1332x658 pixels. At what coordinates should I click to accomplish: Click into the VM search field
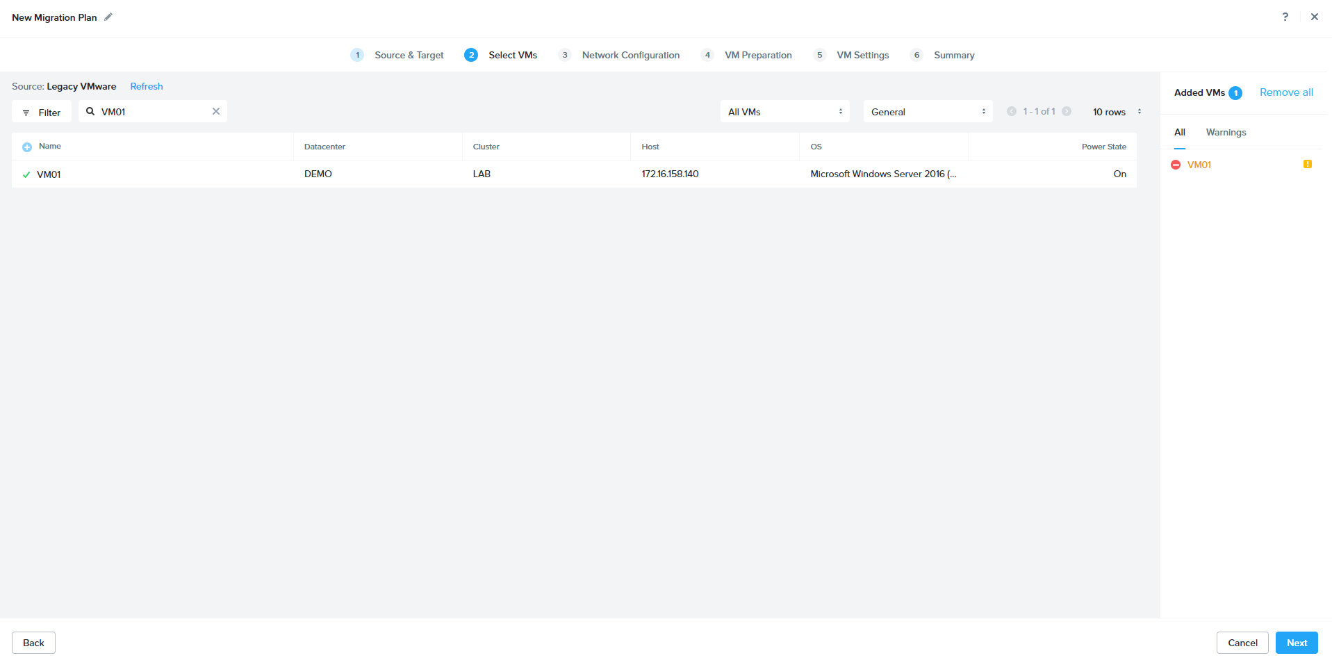(x=153, y=112)
